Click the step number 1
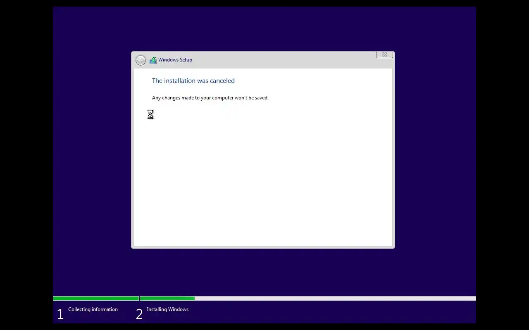 pyautogui.click(x=60, y=314)
